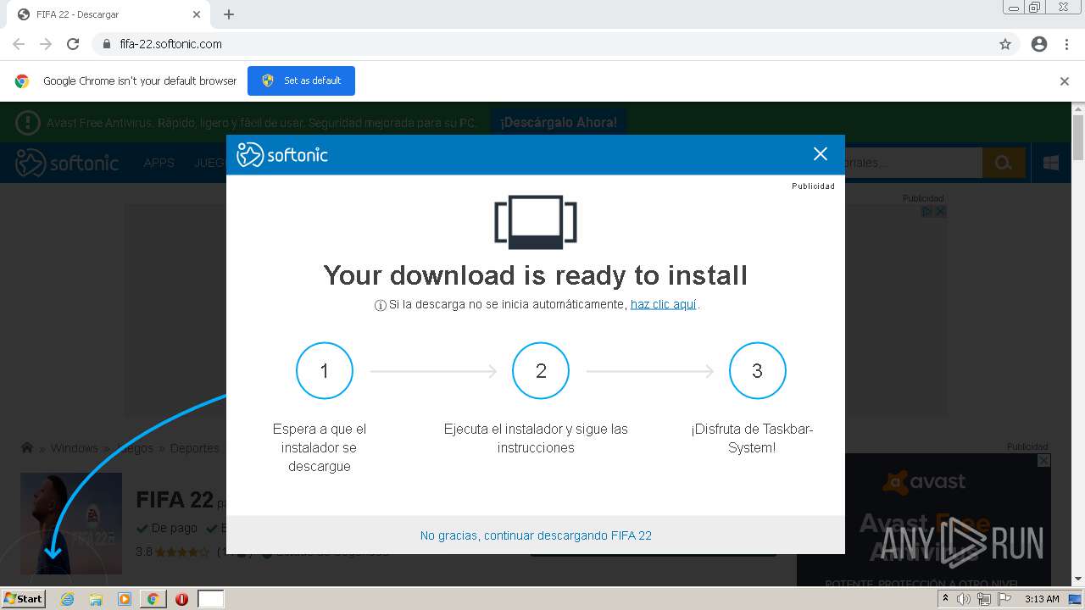Close the Softonic download popup
Viewport: 1085px width, 610px height.
point(820,153)
